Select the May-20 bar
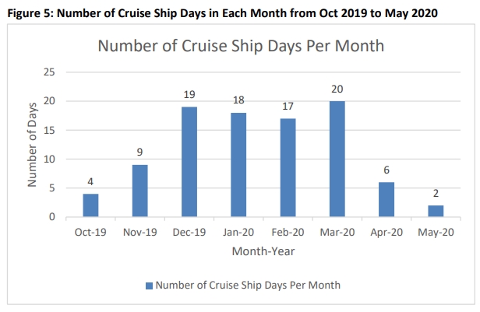The image size is (480, 312). click(x=436, y=211)
